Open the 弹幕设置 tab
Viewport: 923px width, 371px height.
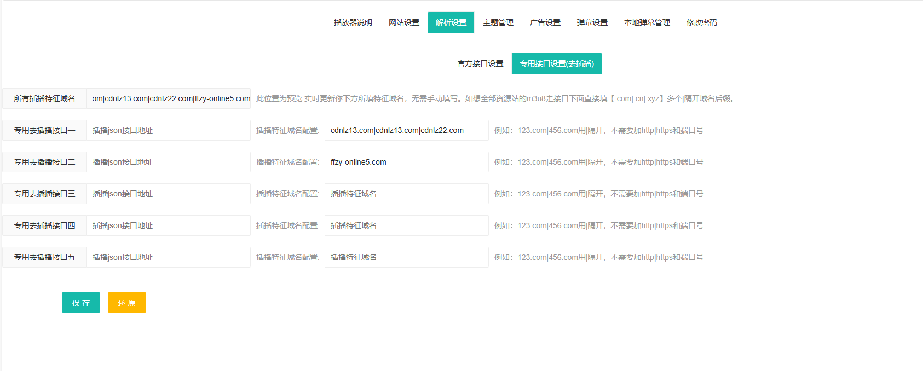tap(592, 22)
